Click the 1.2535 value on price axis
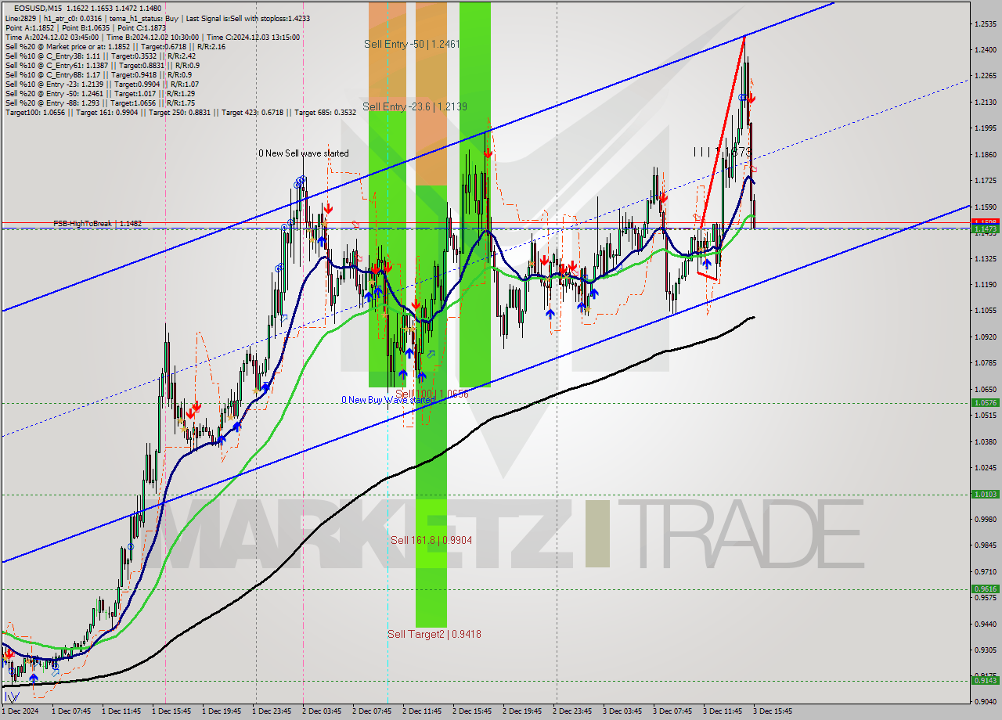Screen dimensions: 1002x720 [x=985, y=24]
